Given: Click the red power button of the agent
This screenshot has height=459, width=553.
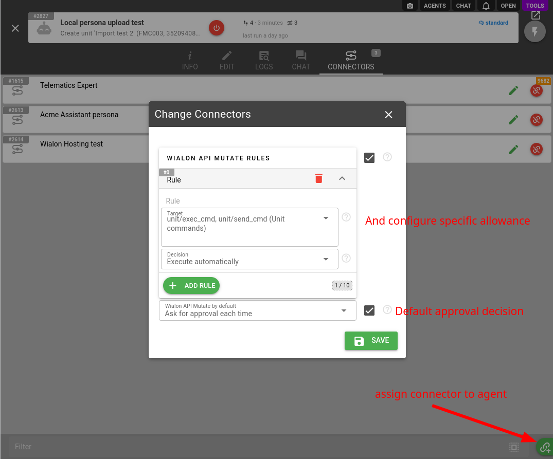Looking at the screenshot, I should (217, 28).
